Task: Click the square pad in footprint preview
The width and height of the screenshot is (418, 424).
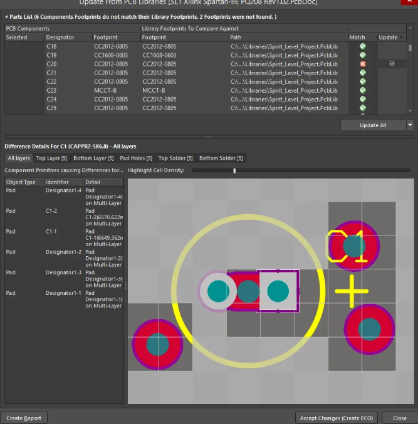Action: click(278, 291)
